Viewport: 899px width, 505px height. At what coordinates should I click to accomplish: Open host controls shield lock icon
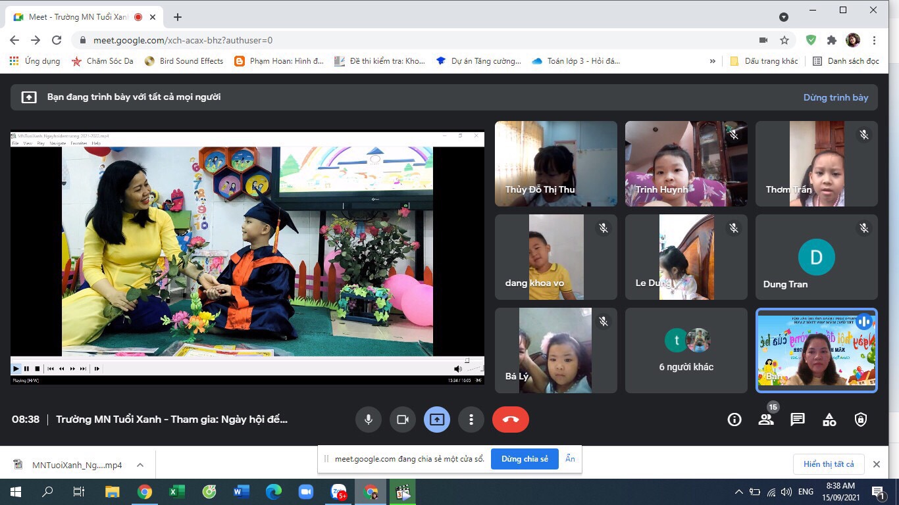click(x=861, y=420)
